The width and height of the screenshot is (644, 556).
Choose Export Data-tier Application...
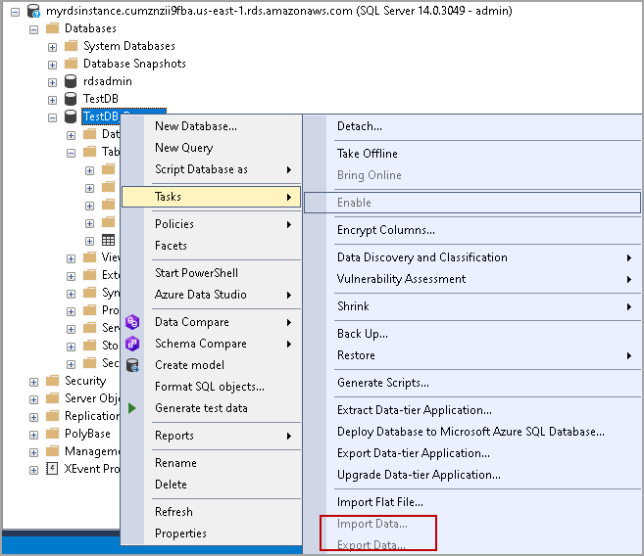(x=472, y=453)
